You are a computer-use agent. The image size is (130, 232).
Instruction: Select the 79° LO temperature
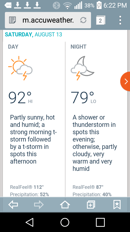tap(83, 98)
